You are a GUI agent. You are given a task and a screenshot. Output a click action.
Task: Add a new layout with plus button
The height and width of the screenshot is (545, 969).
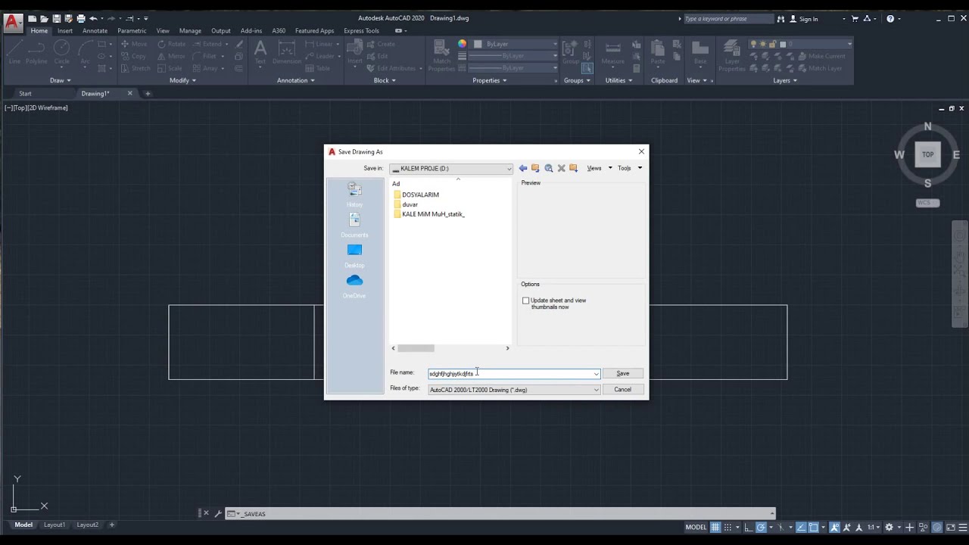coord(112,525)
